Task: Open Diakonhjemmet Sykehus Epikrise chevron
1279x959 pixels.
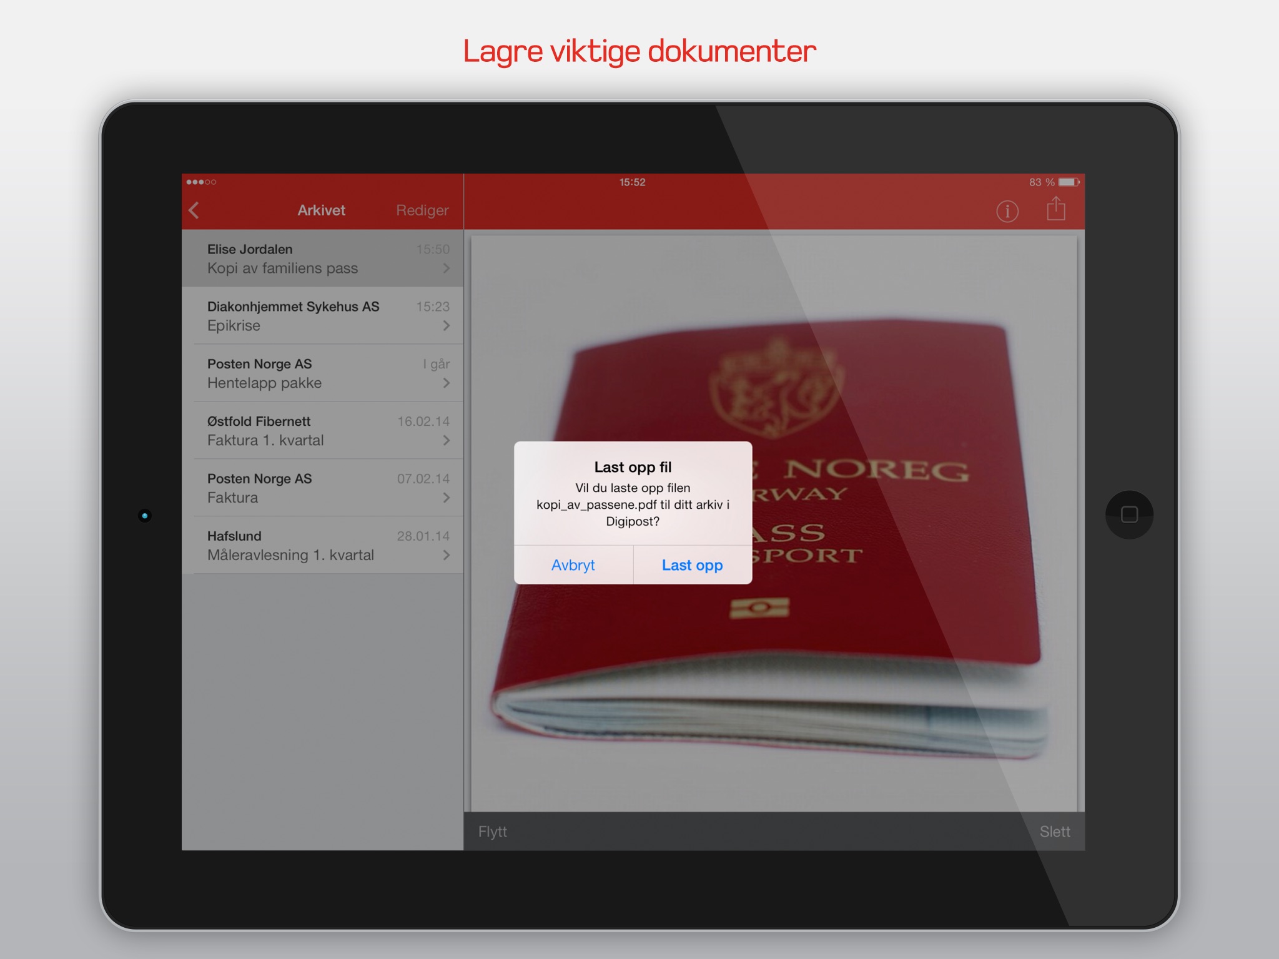Action: tap(446, 325)
